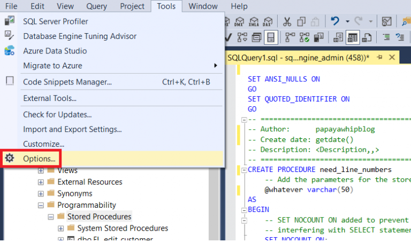
Task: Launch Azure Data Studio menu entry
Action: [112, 51]
